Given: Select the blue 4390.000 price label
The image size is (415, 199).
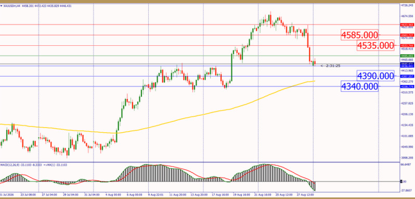Looking at the screenshot, I should point(375,76).
